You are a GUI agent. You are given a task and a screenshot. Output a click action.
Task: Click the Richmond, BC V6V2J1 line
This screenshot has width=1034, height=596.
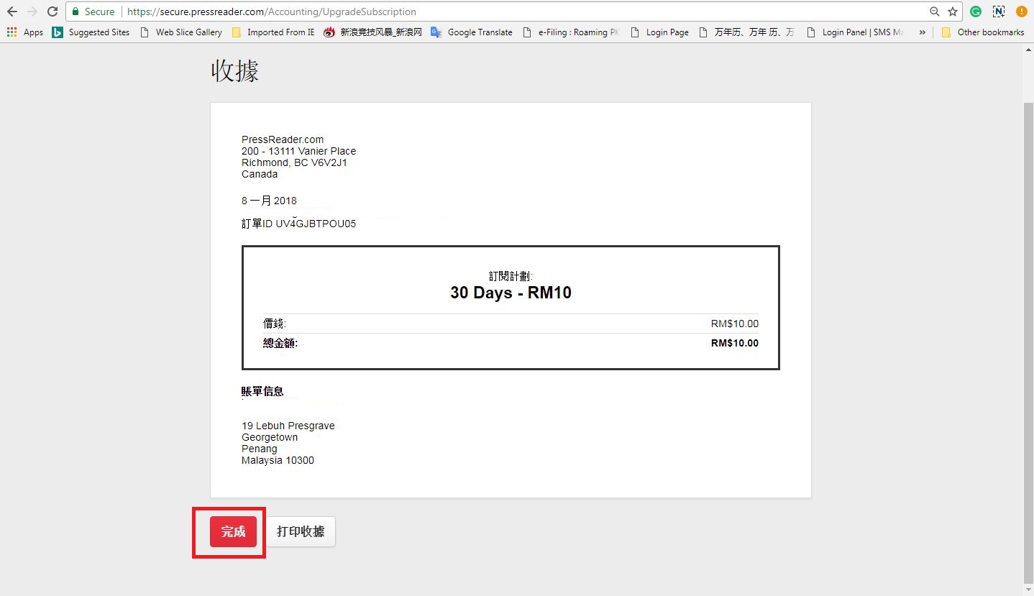294,162
